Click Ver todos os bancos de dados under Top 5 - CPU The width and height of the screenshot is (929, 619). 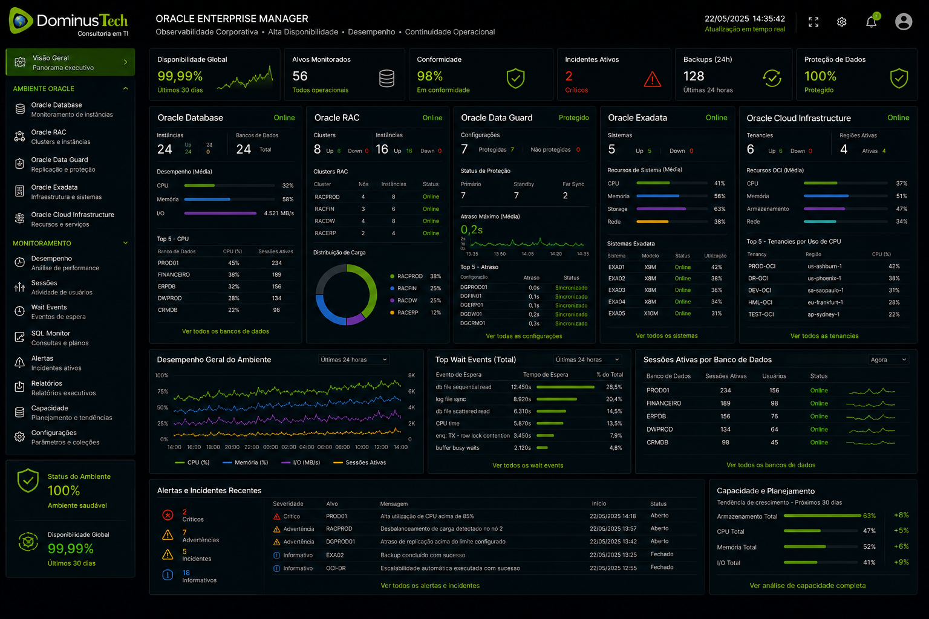226,331
